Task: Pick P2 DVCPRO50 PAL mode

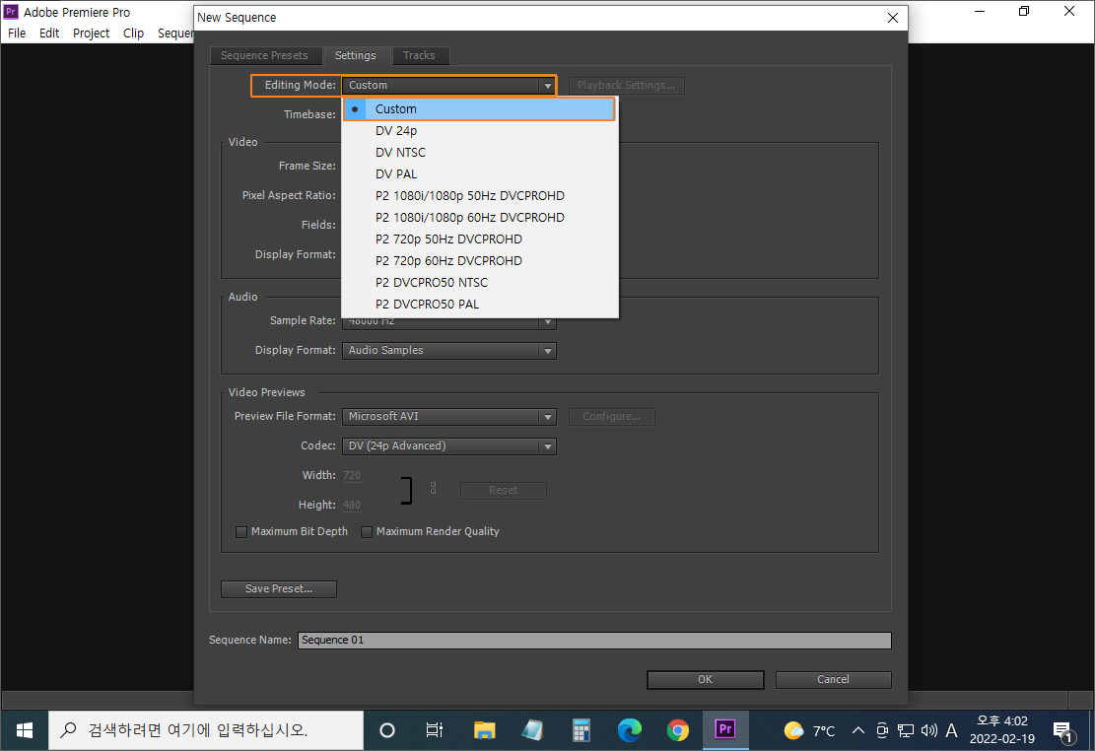Action: 479,304
